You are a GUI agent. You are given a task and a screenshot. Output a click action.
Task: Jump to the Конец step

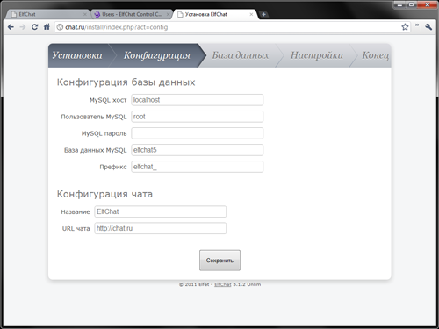pos(375,55)
